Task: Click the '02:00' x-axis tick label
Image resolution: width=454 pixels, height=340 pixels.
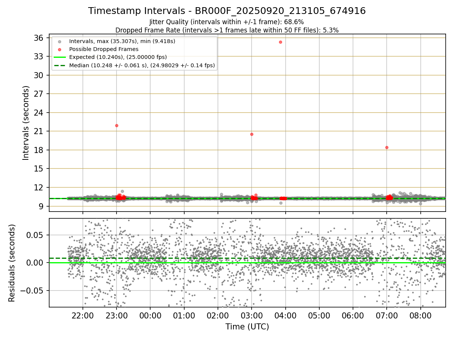Action: tap(218, 316)
